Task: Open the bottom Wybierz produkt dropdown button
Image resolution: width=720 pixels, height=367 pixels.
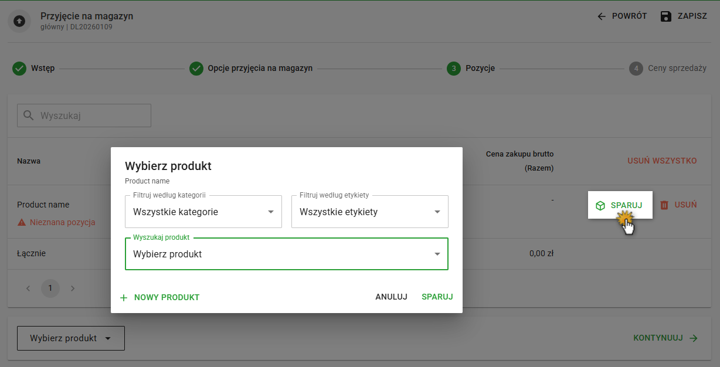Action: tap(71, 338)
